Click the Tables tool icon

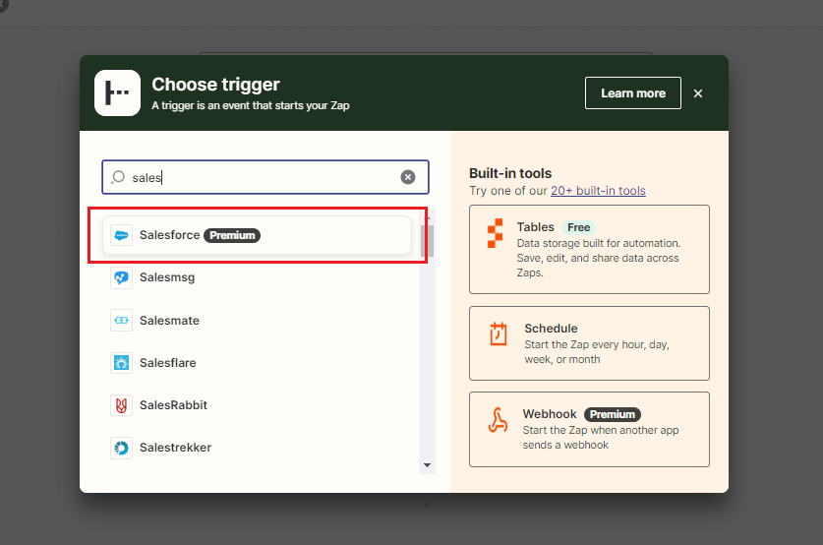coord(495,233)
